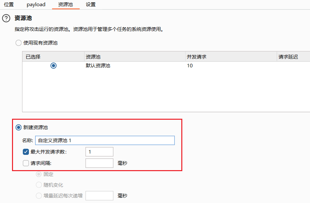Select 使用现有资源池 radio option

19,43
